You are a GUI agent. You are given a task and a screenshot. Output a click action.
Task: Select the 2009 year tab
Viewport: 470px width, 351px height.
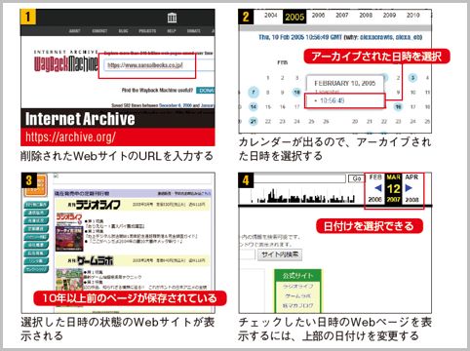tap(389, 15)
